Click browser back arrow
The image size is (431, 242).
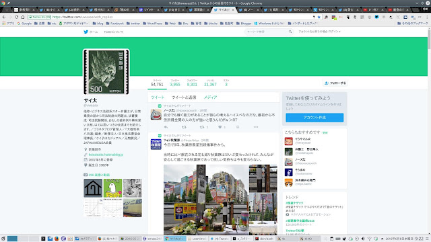4,17
